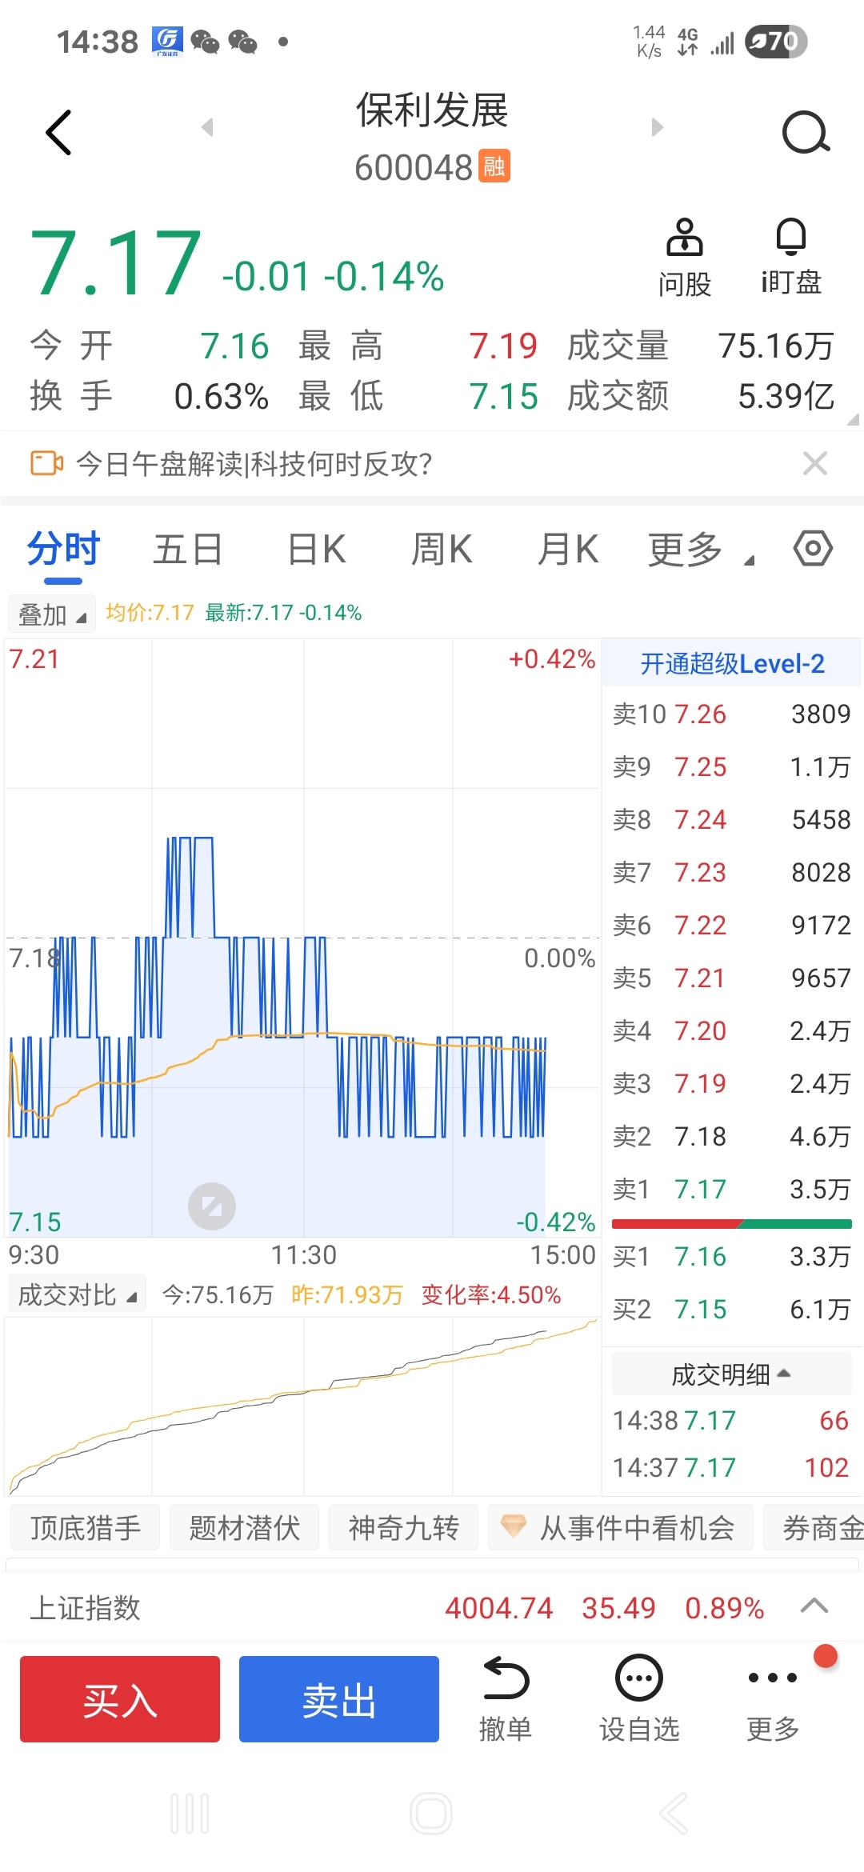Select sell order row 卖1 7.17

tap(732, 1189)
